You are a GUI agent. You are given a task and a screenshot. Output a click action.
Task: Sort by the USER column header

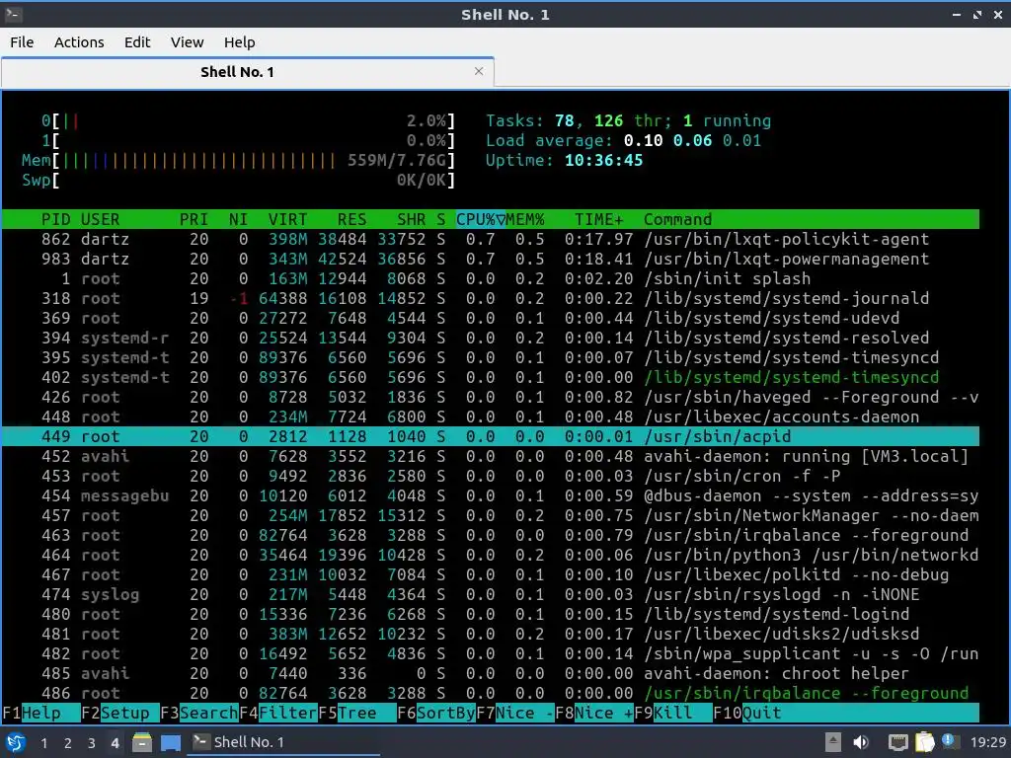(x=100, y=219)
